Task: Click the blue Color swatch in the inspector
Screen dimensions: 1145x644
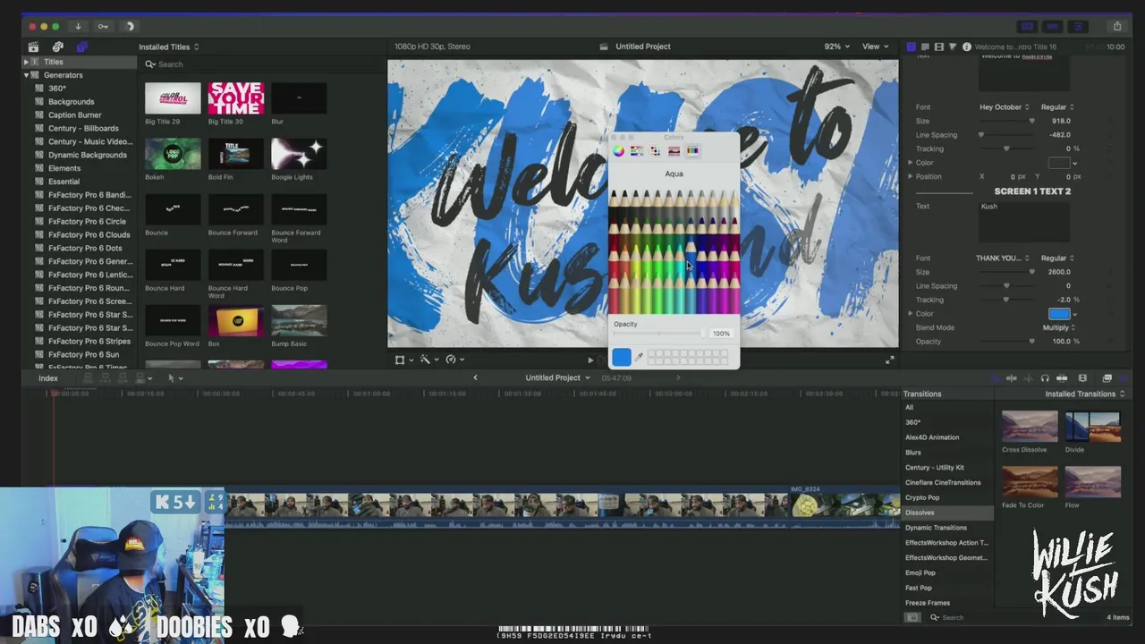Action: pos(1059,314)
